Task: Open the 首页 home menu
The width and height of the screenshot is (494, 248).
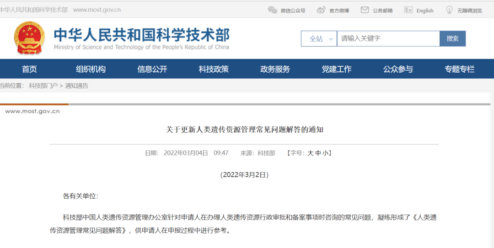Action: pyautogui.click(x=29, y=69)
